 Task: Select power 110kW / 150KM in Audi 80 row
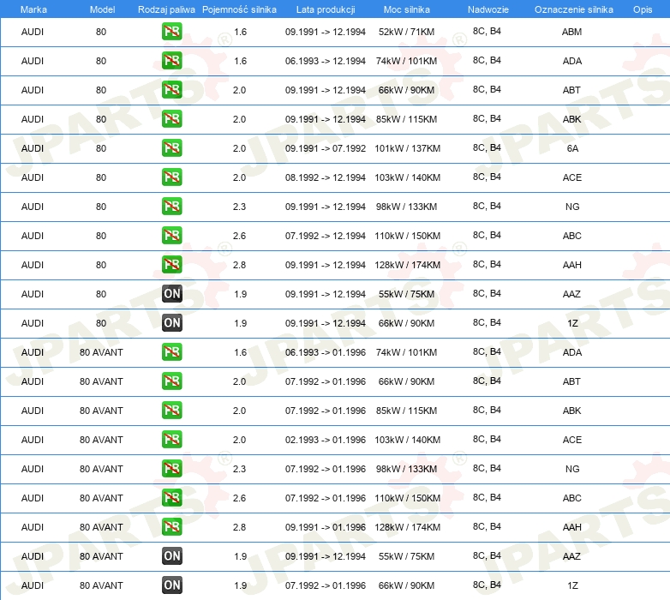(x=407, y=236)
